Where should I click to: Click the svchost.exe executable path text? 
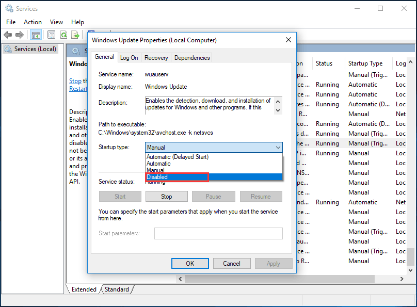155,133
